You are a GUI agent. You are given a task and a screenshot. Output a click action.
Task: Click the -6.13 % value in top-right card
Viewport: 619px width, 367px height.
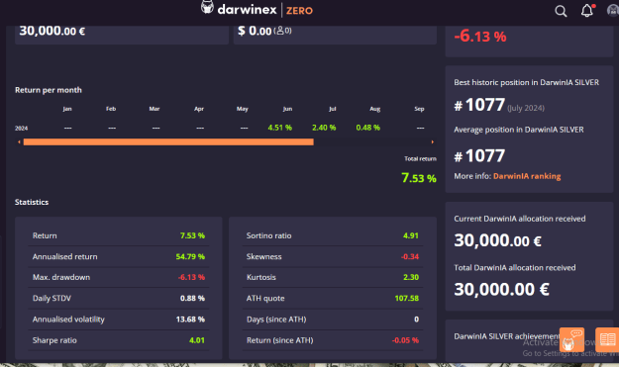(480, 37)
